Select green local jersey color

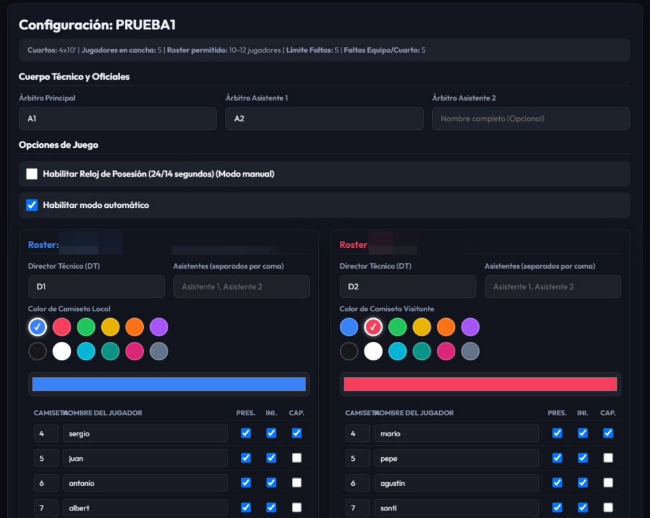click(86, 327)
